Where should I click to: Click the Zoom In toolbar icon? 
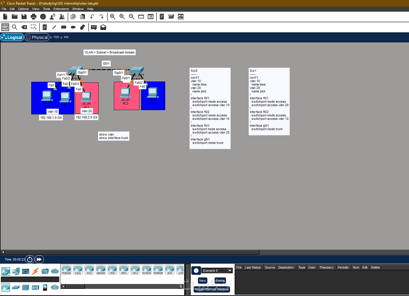click(x=113, y=17)
